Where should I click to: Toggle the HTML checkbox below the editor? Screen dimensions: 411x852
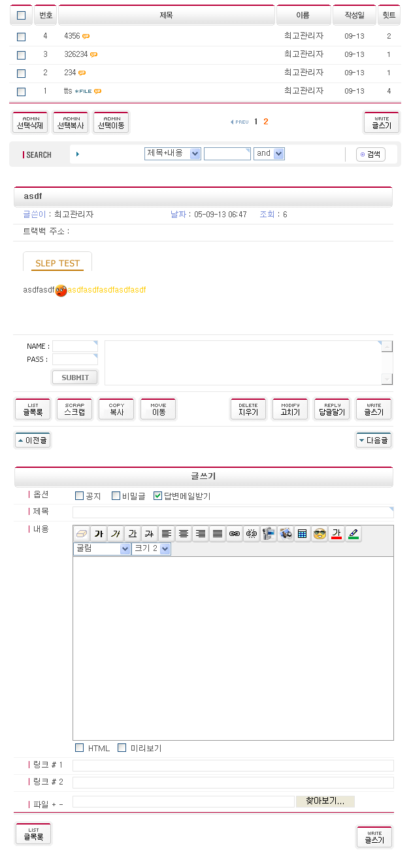click(80, 748)
